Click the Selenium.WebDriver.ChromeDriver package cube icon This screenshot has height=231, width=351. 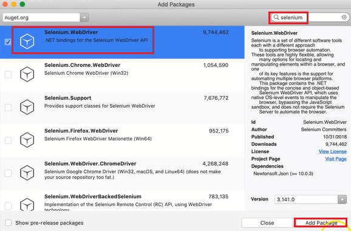coord(27,173)
